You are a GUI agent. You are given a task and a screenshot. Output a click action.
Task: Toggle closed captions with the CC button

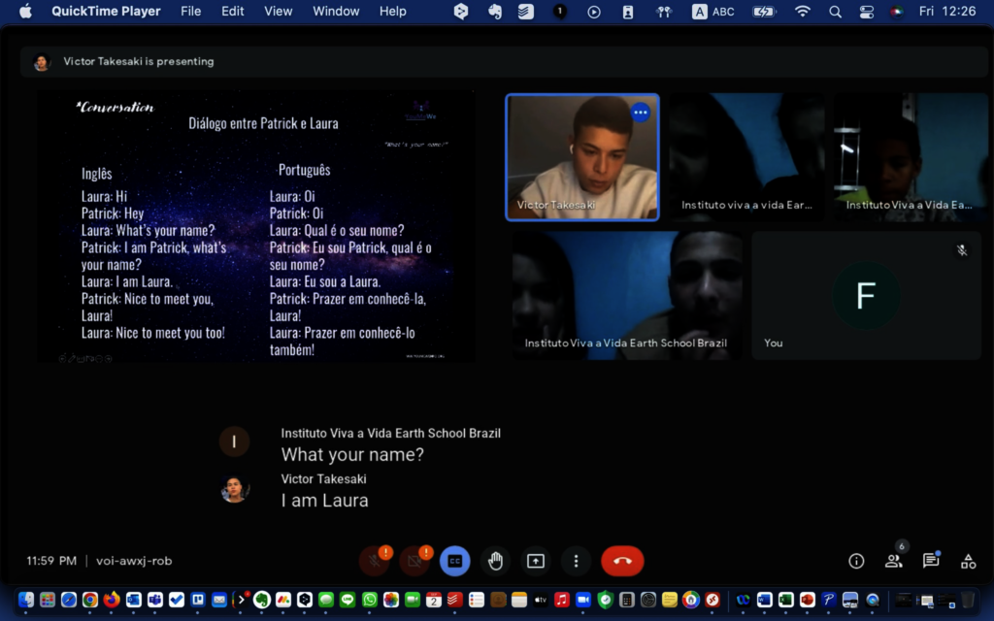click(x=455, y=561)
